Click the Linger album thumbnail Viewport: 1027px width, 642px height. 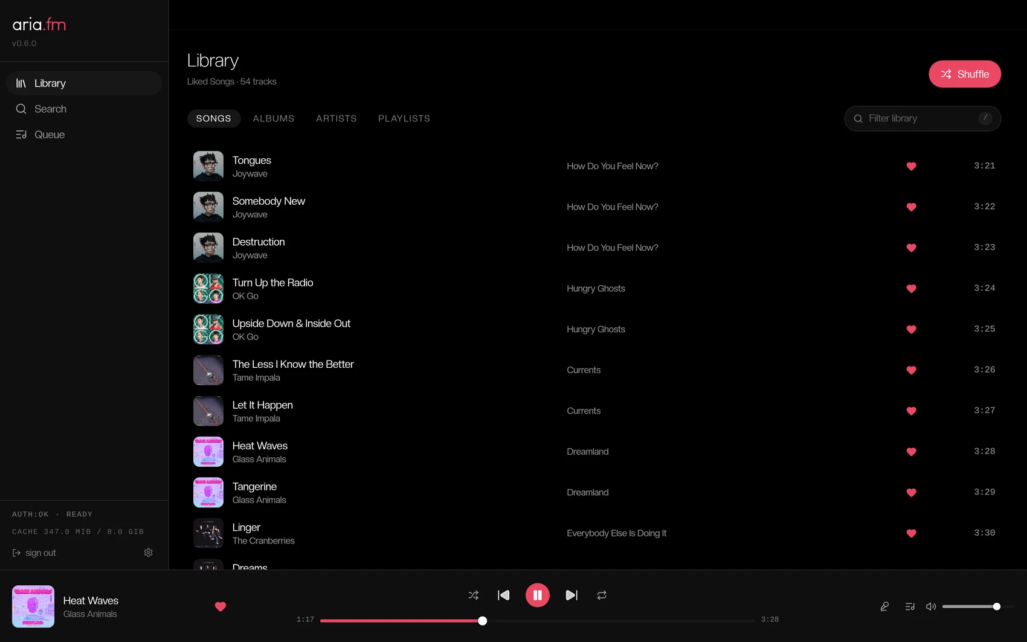(208, 533)
